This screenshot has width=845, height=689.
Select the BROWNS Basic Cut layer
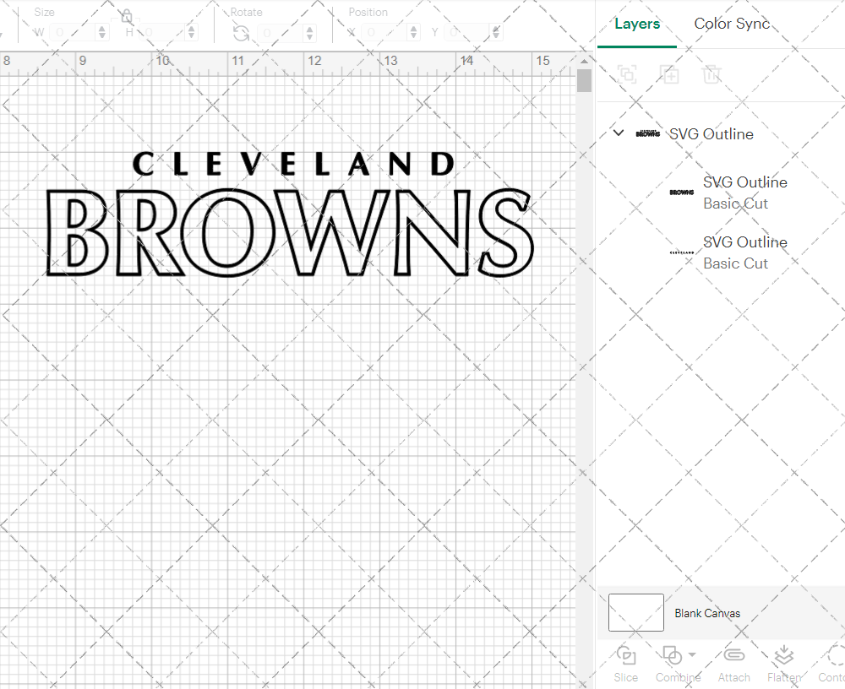pyautogui.click(x=745, y=193)
